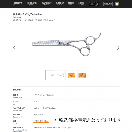Select the first scissors thumbnail
Screen dimensions: 132x132
[50, 75]
